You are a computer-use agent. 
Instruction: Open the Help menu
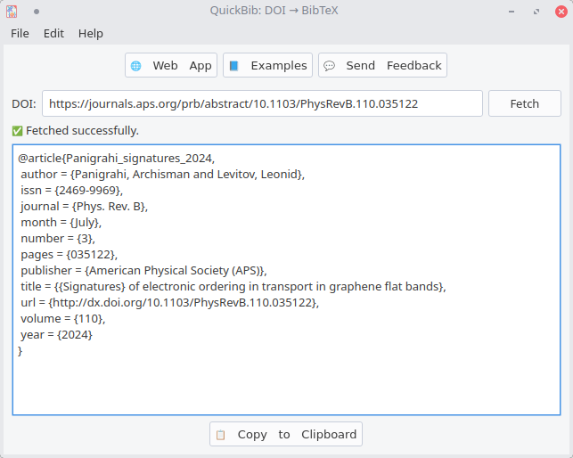coord(91,34)
